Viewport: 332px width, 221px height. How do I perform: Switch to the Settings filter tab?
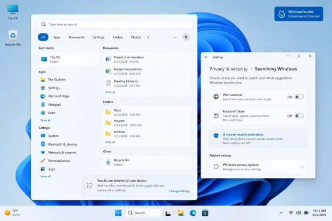(x=99, y=37)
